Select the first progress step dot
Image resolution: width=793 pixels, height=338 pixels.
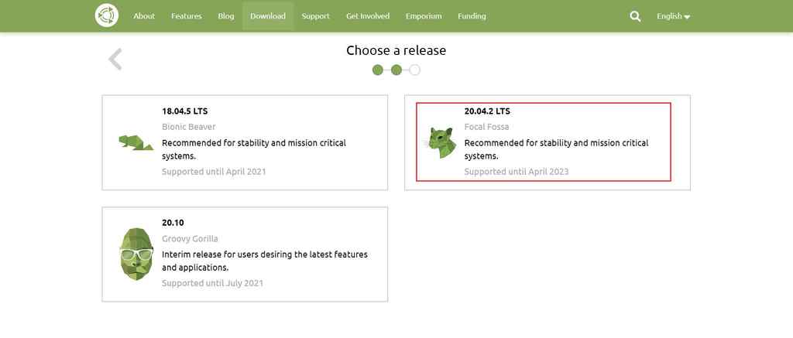point(378,70)
